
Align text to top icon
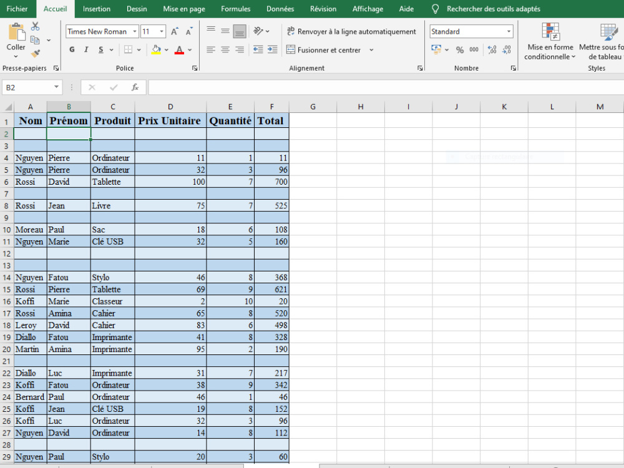[x=211, y=31]
